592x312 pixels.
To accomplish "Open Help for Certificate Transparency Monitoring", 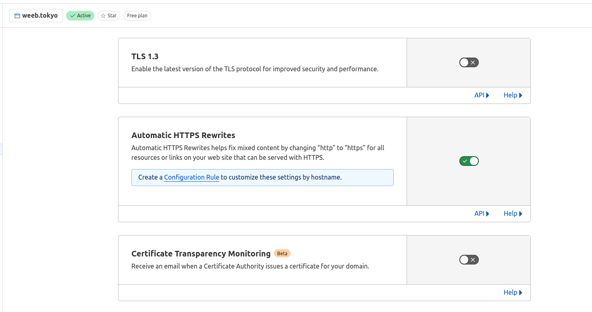I will [513, 293].
